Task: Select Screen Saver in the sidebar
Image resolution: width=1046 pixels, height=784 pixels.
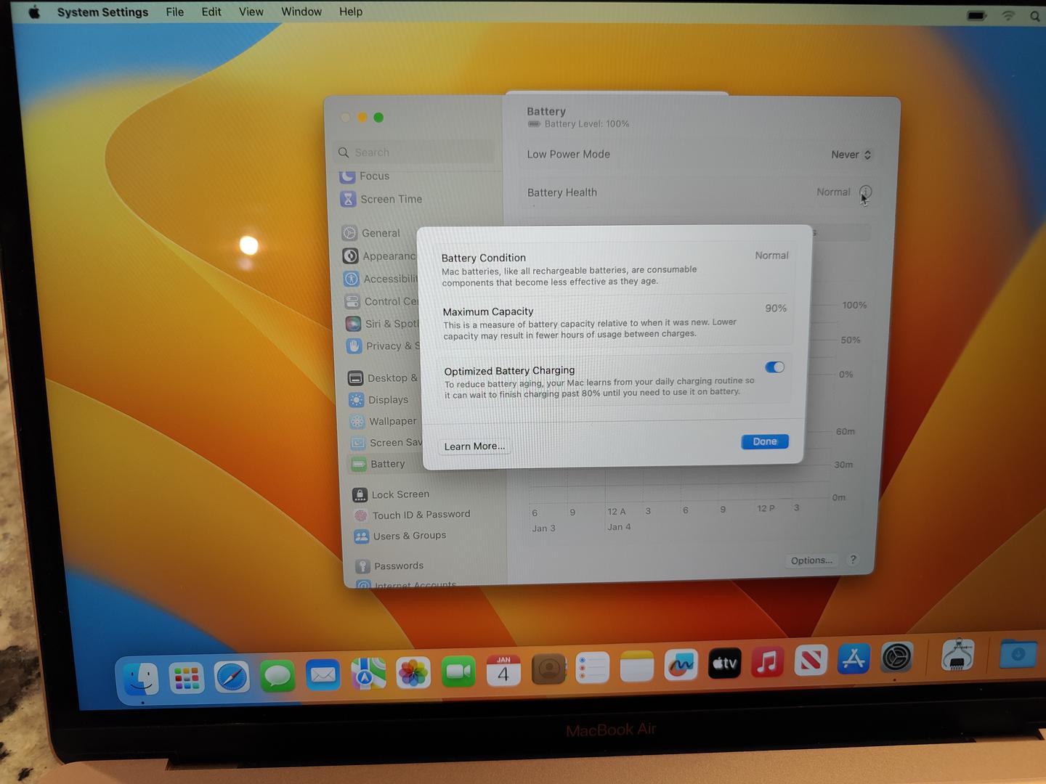Action: [x=386, y=443]
